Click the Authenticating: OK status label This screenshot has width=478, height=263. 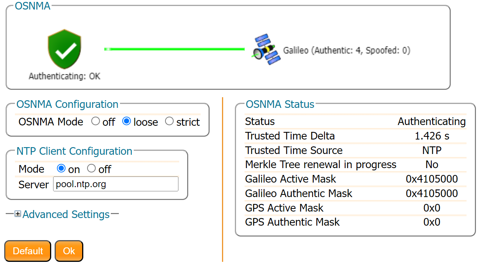click(65, 76)
